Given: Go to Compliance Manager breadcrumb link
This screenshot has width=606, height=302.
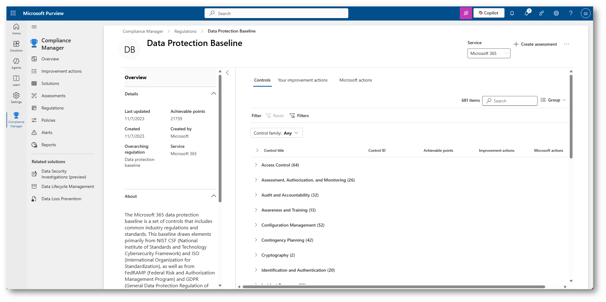Looking at the screenshot, I should point(143,31).
